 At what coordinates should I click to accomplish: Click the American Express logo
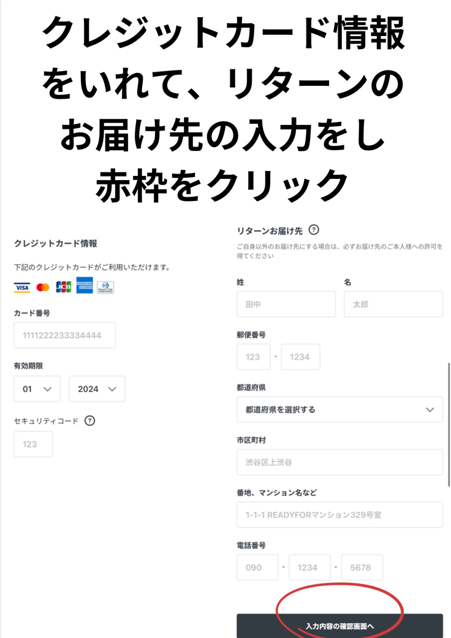click(x=85, y=285)
